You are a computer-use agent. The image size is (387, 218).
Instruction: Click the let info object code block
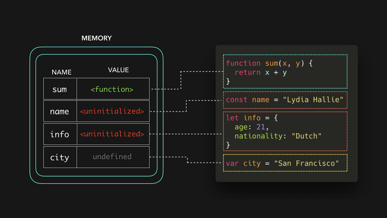(x=285, y=131)
